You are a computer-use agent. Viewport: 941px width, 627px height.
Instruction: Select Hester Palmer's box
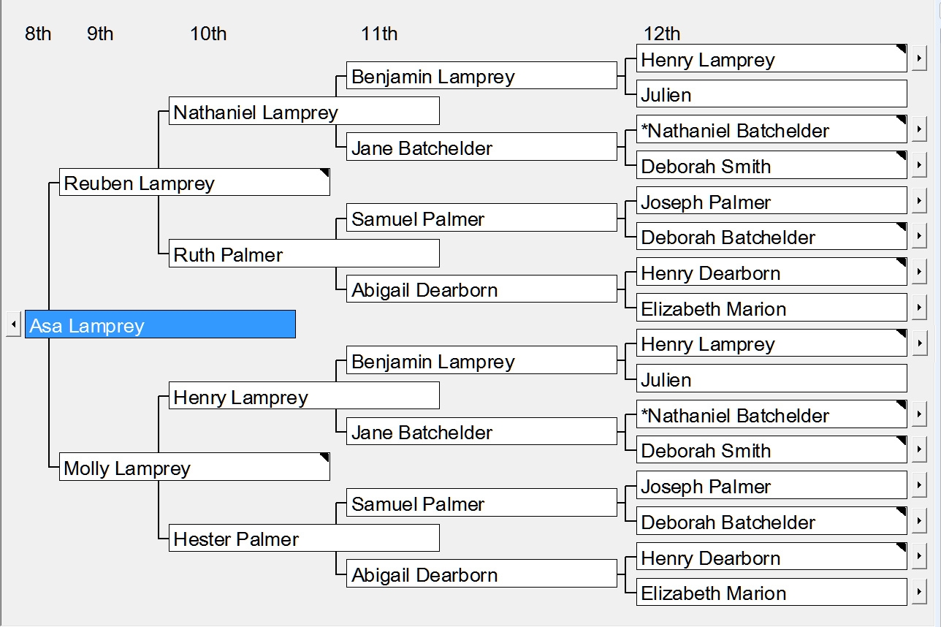[303, 539]
